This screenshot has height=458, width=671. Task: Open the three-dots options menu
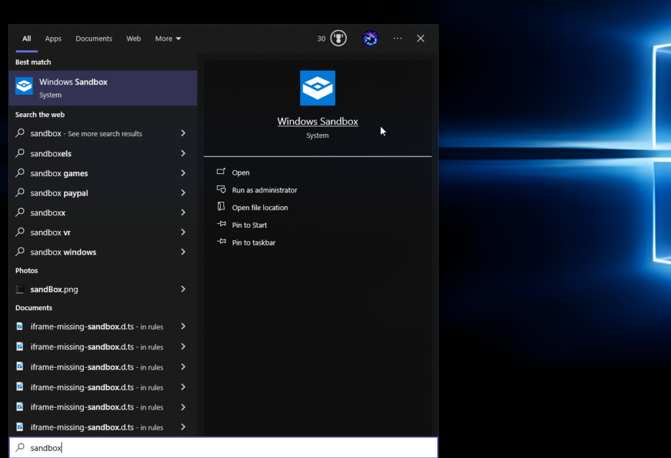tap(398, 39)
